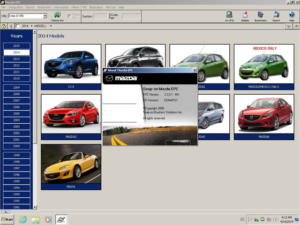The width and height of the screenshot is (300, 225).
Task: Go to Home icon in navigation bar
Action: [x=3, y=26]
